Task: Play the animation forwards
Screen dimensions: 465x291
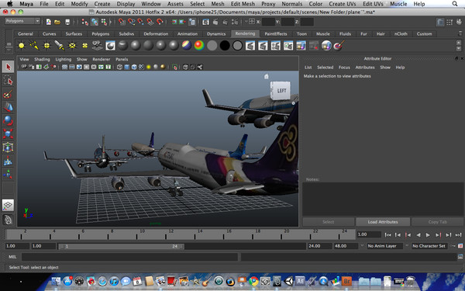Action: coord(428,235)
